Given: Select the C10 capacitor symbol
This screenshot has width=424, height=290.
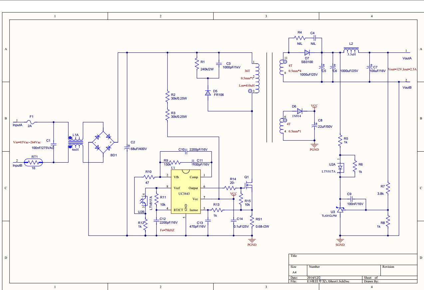Looking at the screenshot, I should pyautogui.click(x=186, y=152).
